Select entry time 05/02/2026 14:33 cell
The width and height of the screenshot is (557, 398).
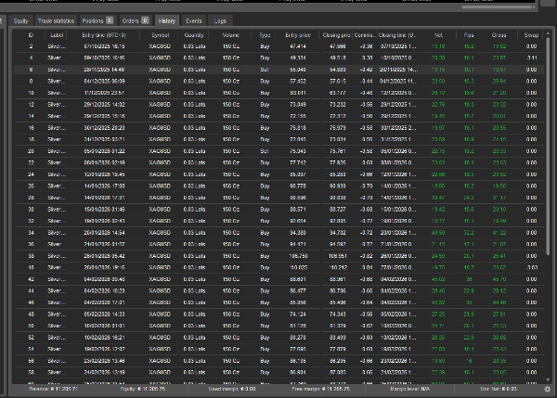[104, 315]
